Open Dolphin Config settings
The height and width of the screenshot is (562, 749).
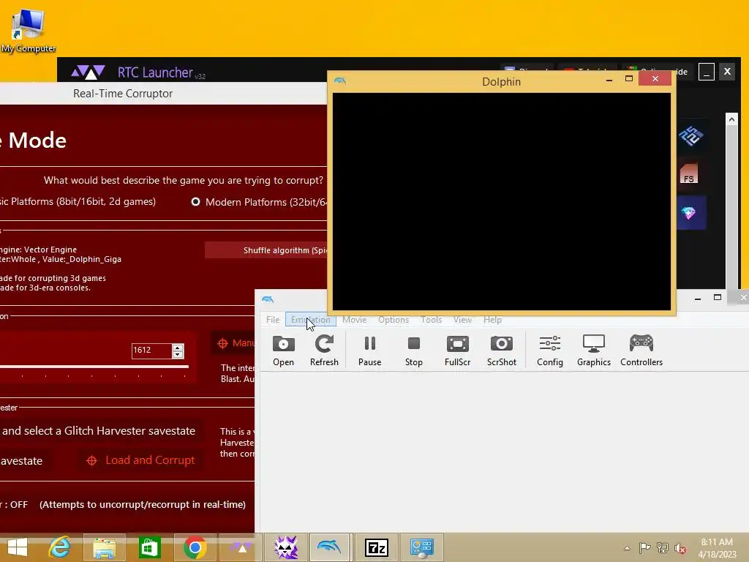(x=550, y=351)
